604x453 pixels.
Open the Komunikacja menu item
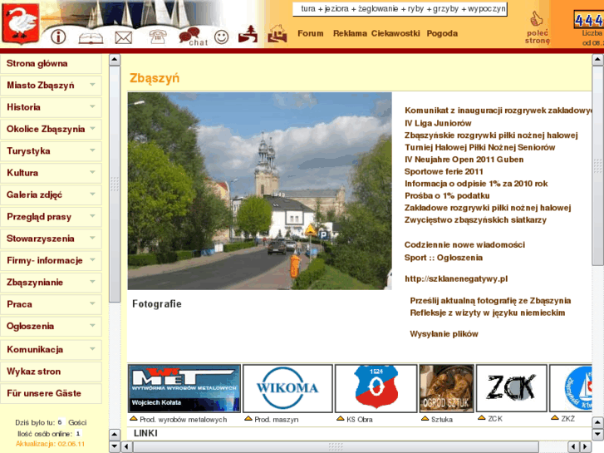(51, 350)
